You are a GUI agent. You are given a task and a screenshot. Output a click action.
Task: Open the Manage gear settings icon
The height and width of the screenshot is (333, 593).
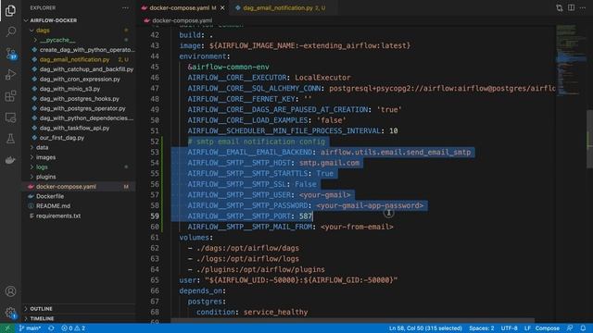coord(10,313)
